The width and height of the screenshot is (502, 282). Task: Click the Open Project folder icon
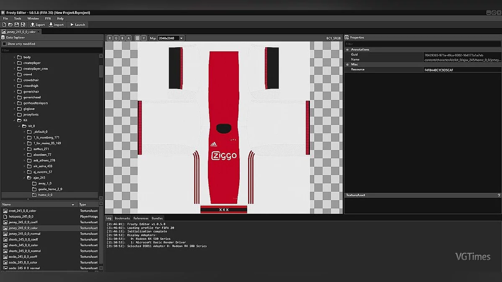[10, 25]
